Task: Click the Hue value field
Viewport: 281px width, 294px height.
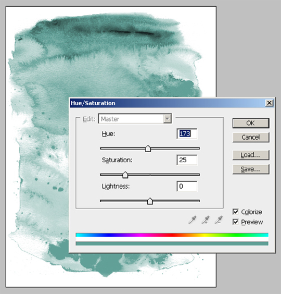Action: pos(187,133)
